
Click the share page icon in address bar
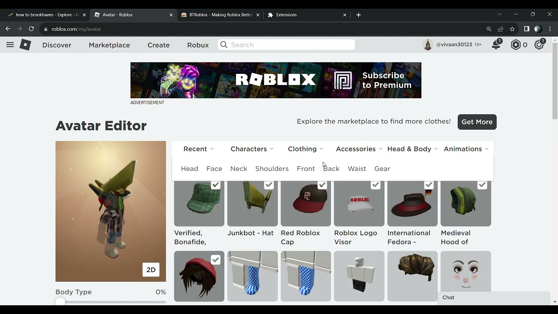500,29
